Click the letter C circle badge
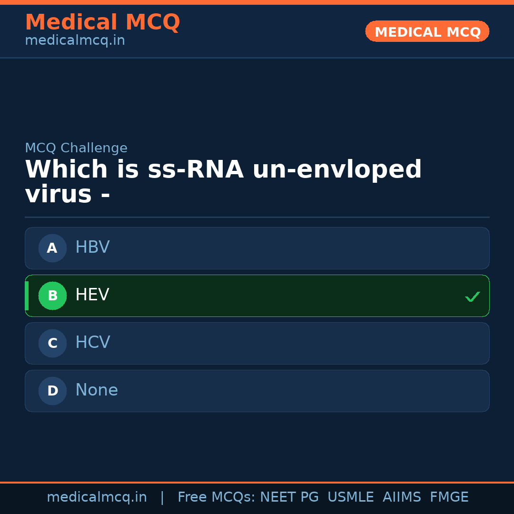 52,343
